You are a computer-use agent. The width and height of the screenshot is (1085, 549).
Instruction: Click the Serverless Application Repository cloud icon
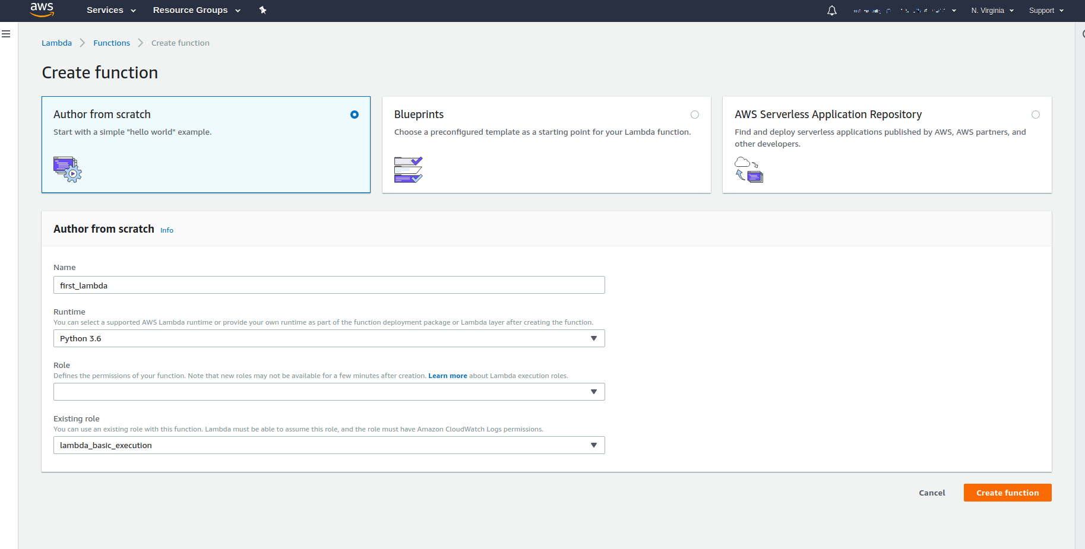click(749, 170)
